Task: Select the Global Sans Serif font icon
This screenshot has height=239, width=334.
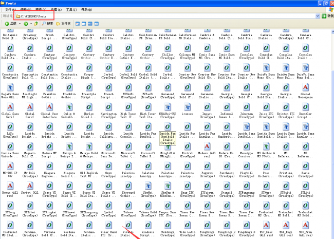Action: 10,107
